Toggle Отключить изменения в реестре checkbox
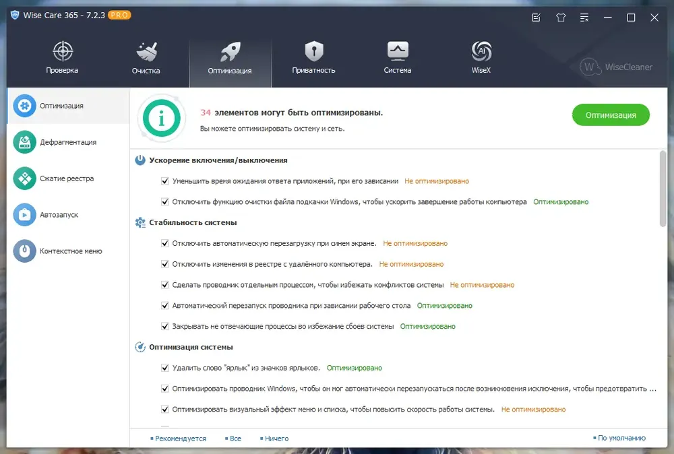This screenshot has height=454, width=674. click(x=164, y=264)
